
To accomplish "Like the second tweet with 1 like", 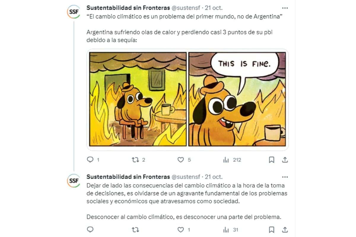I will [x=181, y=230].
